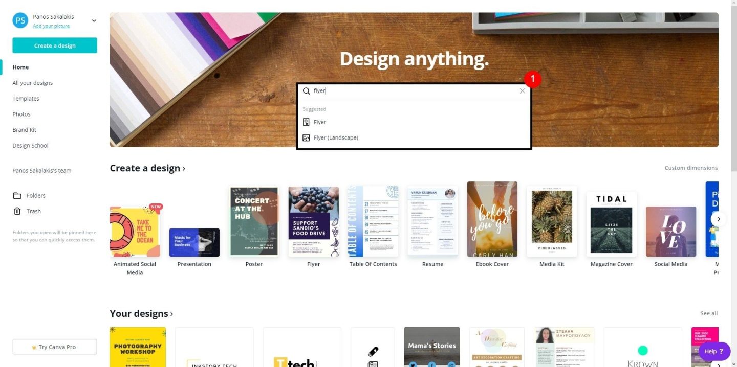Open the Trash icon in sidebar
737x367 pixels.
pyautogui.click(x=17, y=211)
